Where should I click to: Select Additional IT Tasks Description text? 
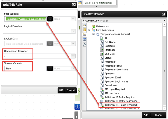[121, 101]
